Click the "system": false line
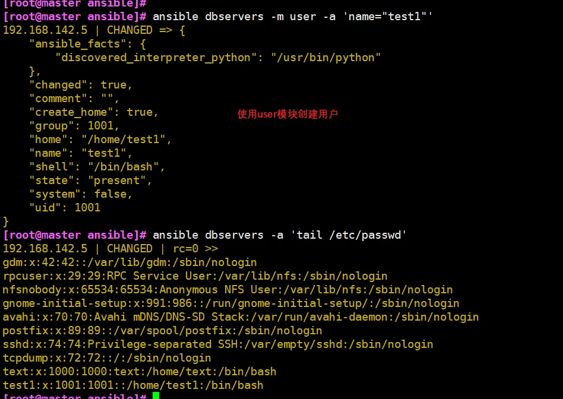 (81, 194)
